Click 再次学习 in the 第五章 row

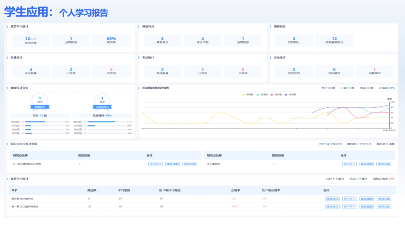(x=349, y=199)
